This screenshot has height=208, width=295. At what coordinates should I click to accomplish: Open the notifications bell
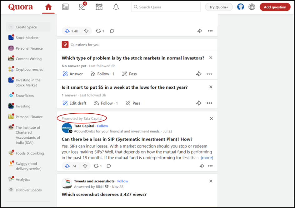click(116, 7)
